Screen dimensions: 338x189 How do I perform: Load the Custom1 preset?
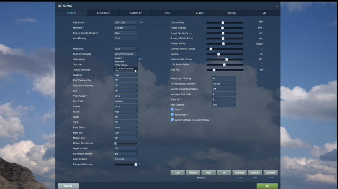coord(240,173)
